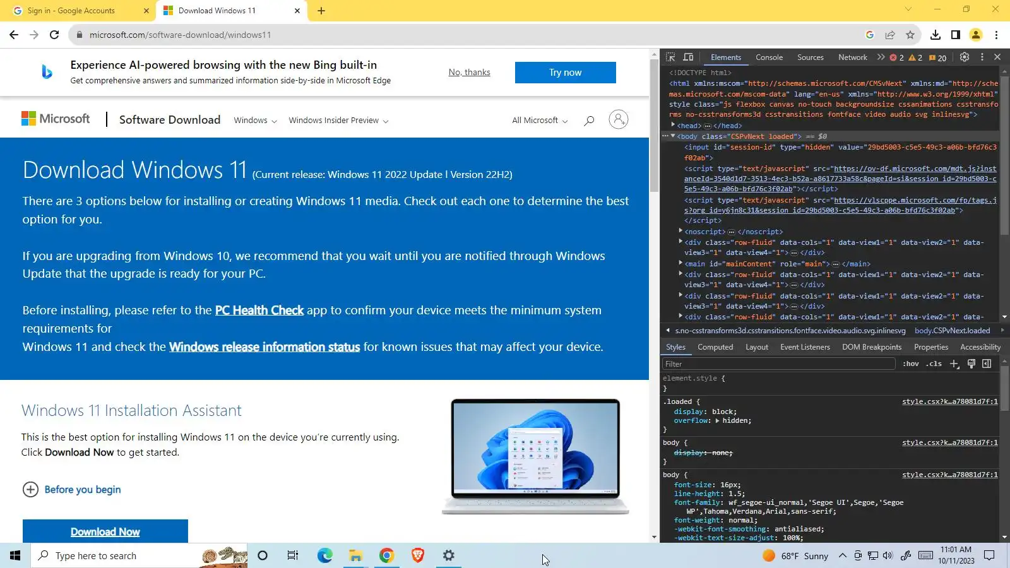
Task: Open the PC Health Check link
Action: 259,311
